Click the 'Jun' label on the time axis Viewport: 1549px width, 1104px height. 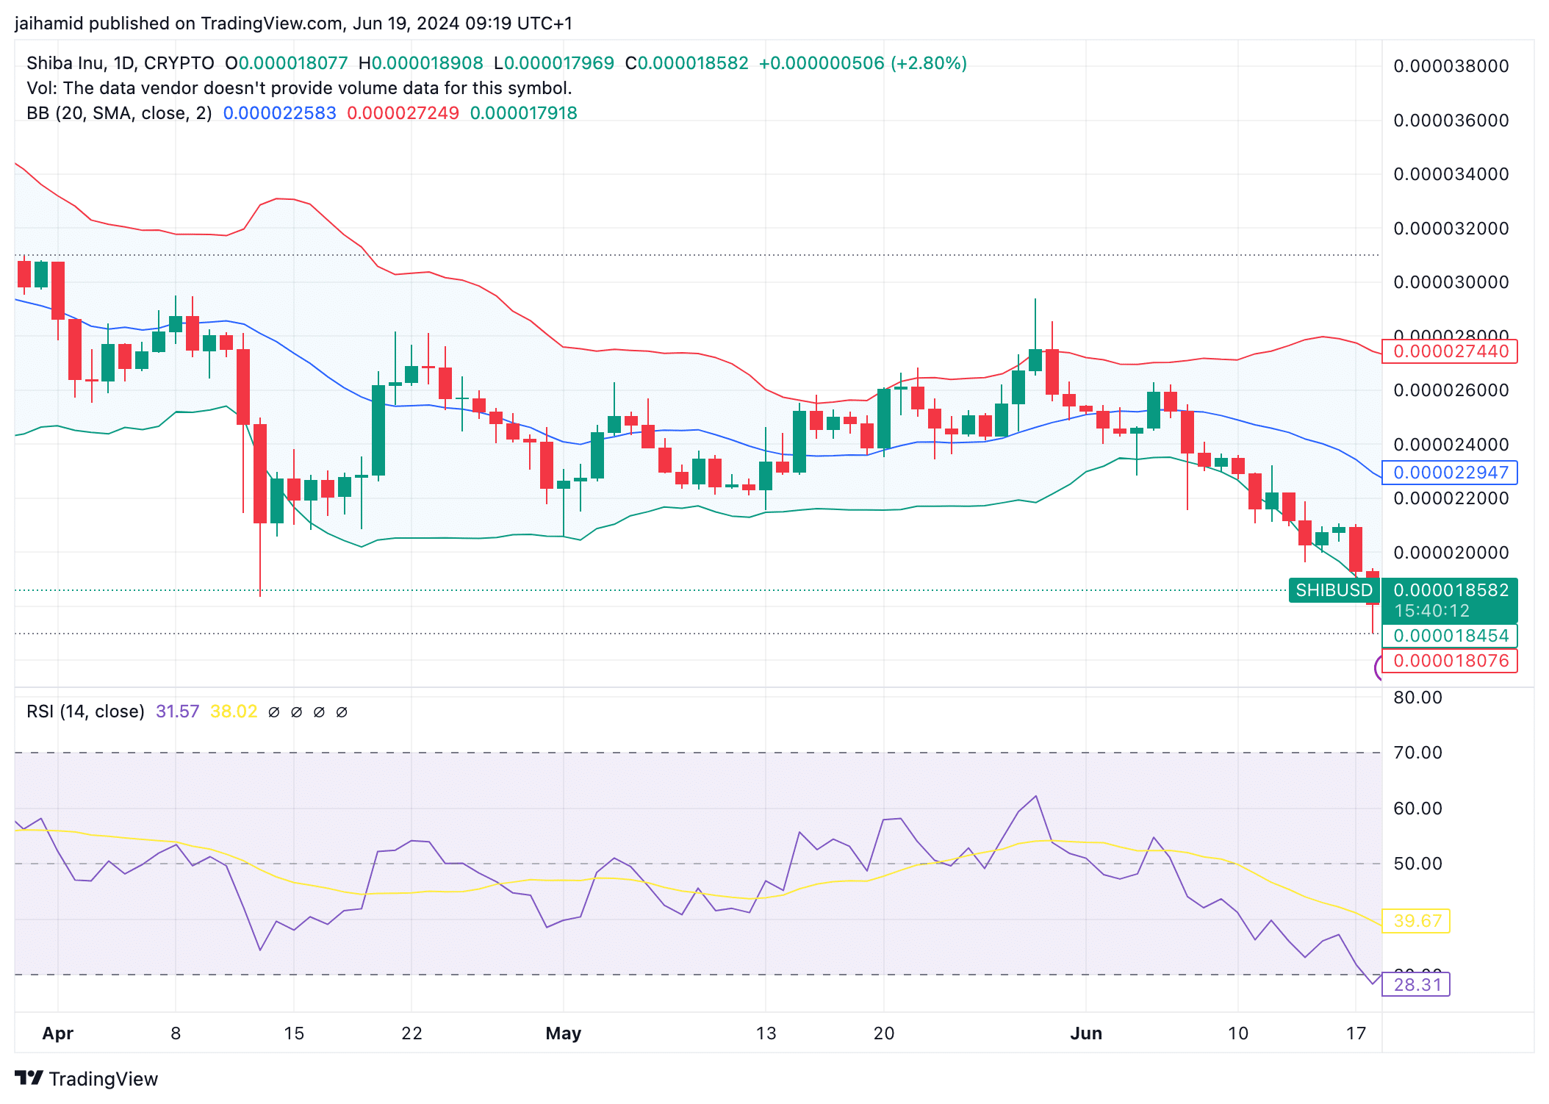click(1086, 1033)
